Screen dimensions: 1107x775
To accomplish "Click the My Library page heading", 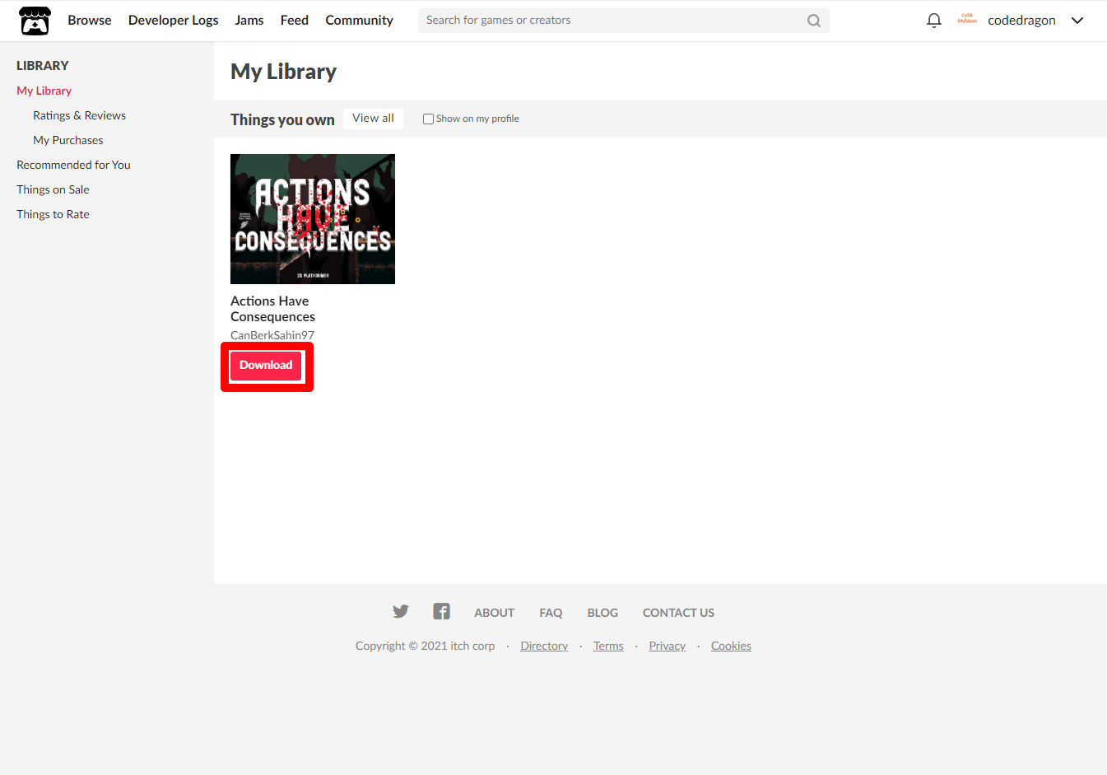I will click(x=284, y=72).
